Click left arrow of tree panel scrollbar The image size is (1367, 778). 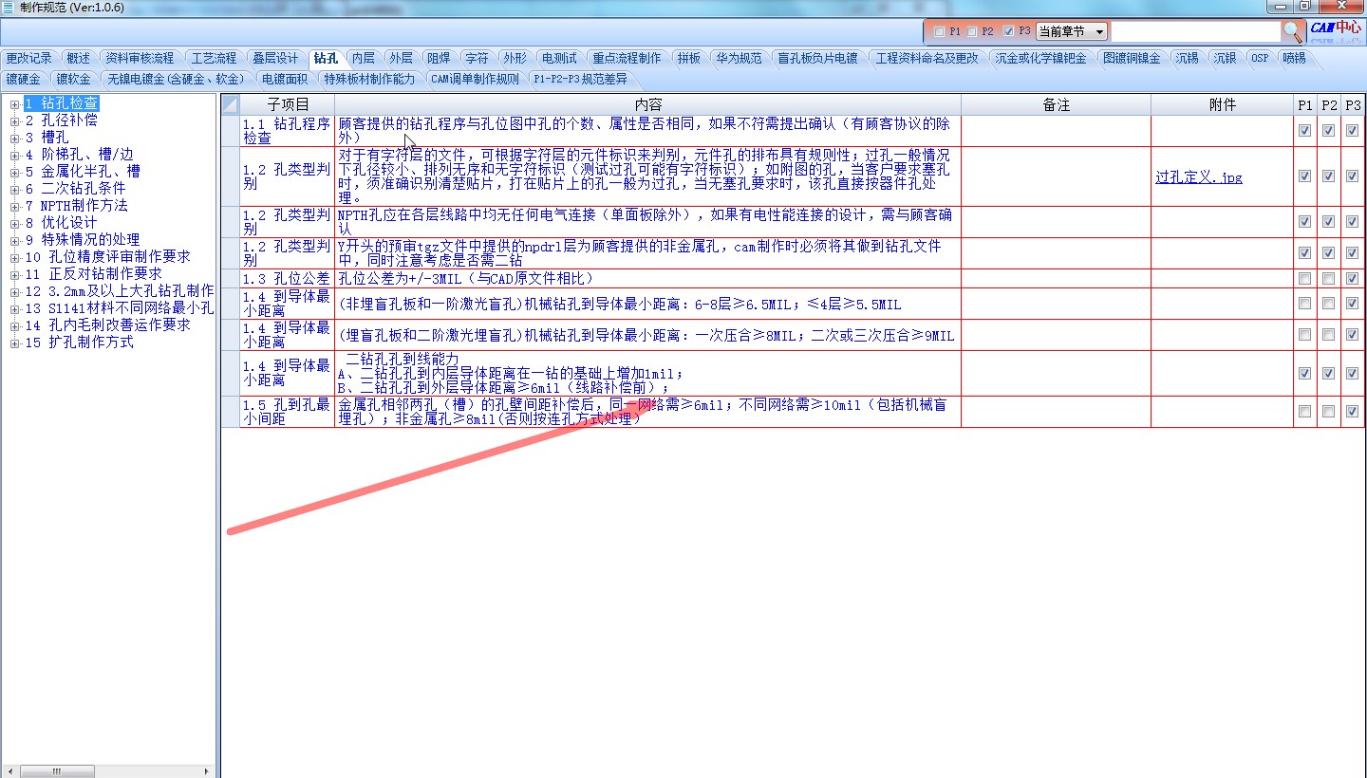click(x=9, y=771)
